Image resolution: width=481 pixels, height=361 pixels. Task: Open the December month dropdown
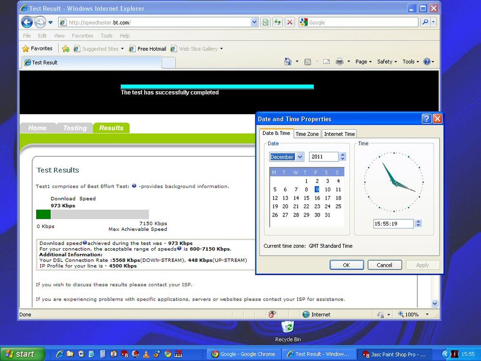(300, 157)
